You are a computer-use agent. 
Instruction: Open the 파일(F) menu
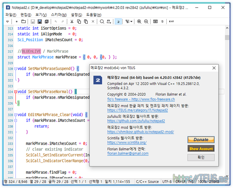click(x=11, y=15)
